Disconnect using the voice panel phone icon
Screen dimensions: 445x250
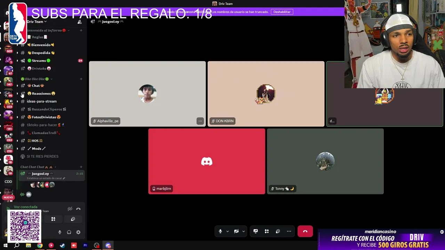(78, 209)
